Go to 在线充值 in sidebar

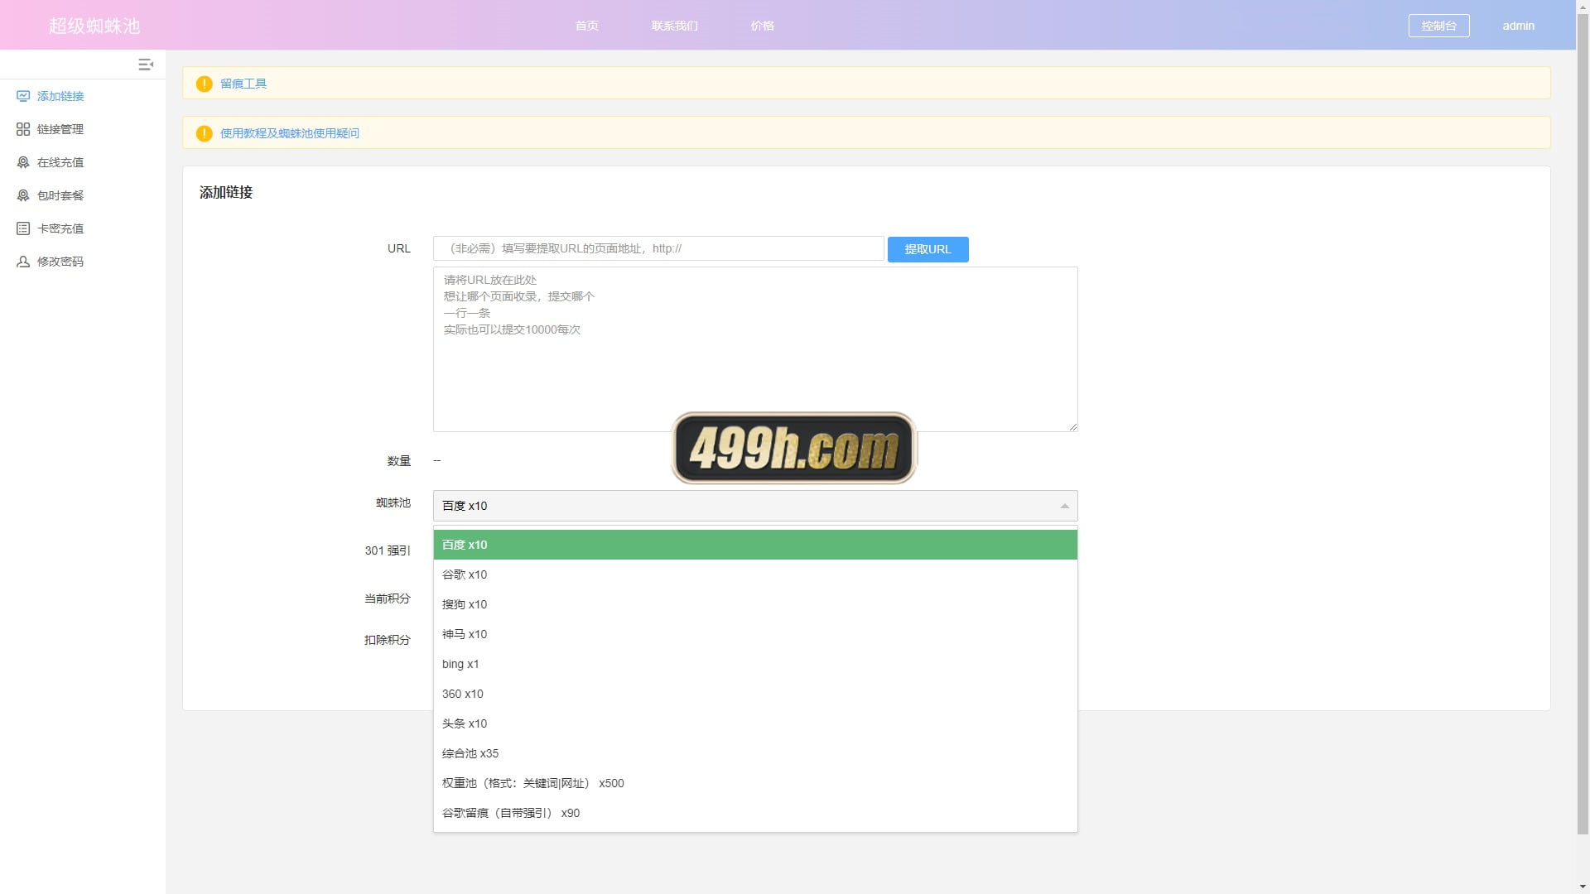pos(60,162)
